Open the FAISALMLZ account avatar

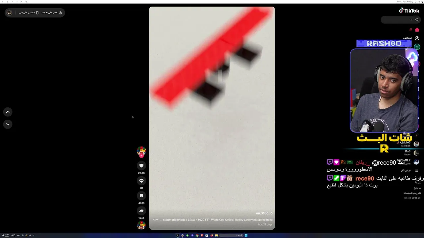[416, 162]
